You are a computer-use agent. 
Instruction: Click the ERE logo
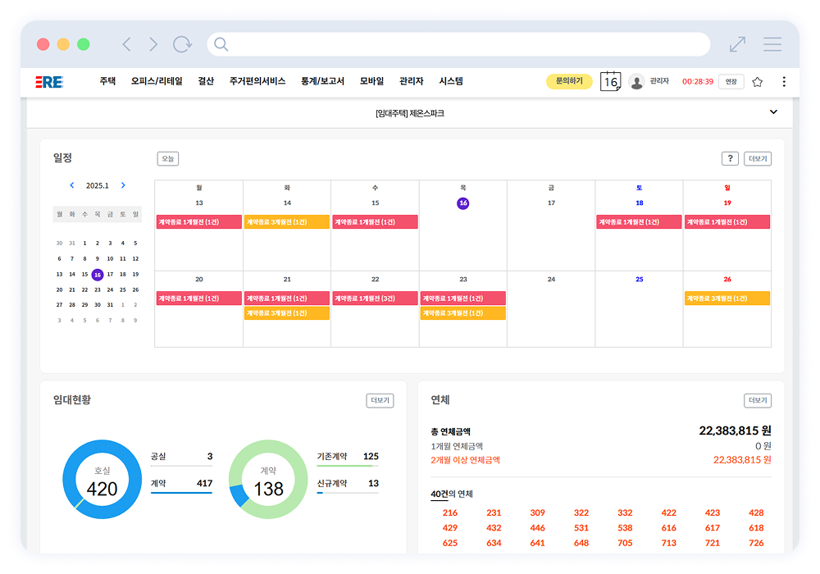49,82
